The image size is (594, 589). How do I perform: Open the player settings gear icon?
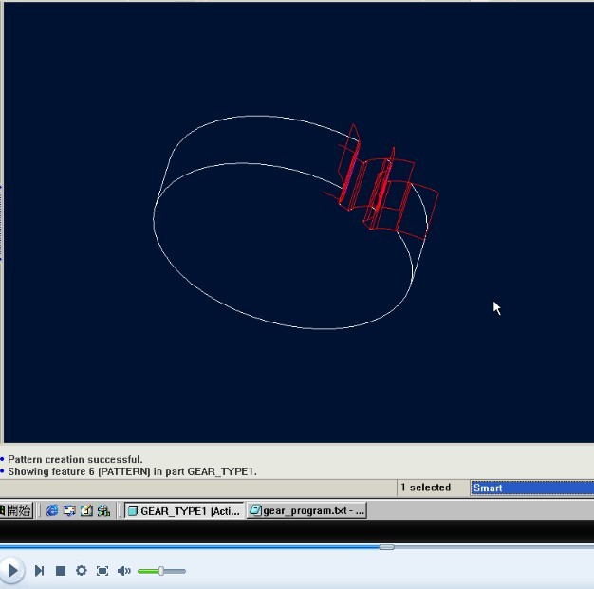pos(81,570)
